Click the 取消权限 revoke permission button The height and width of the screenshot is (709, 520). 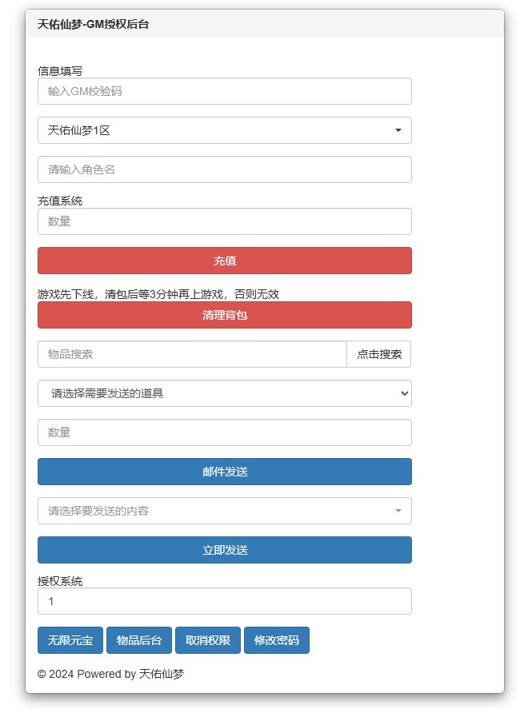208,640
